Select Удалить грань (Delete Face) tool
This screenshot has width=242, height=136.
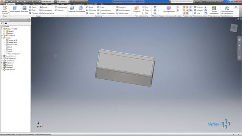(x=122, y=13)
